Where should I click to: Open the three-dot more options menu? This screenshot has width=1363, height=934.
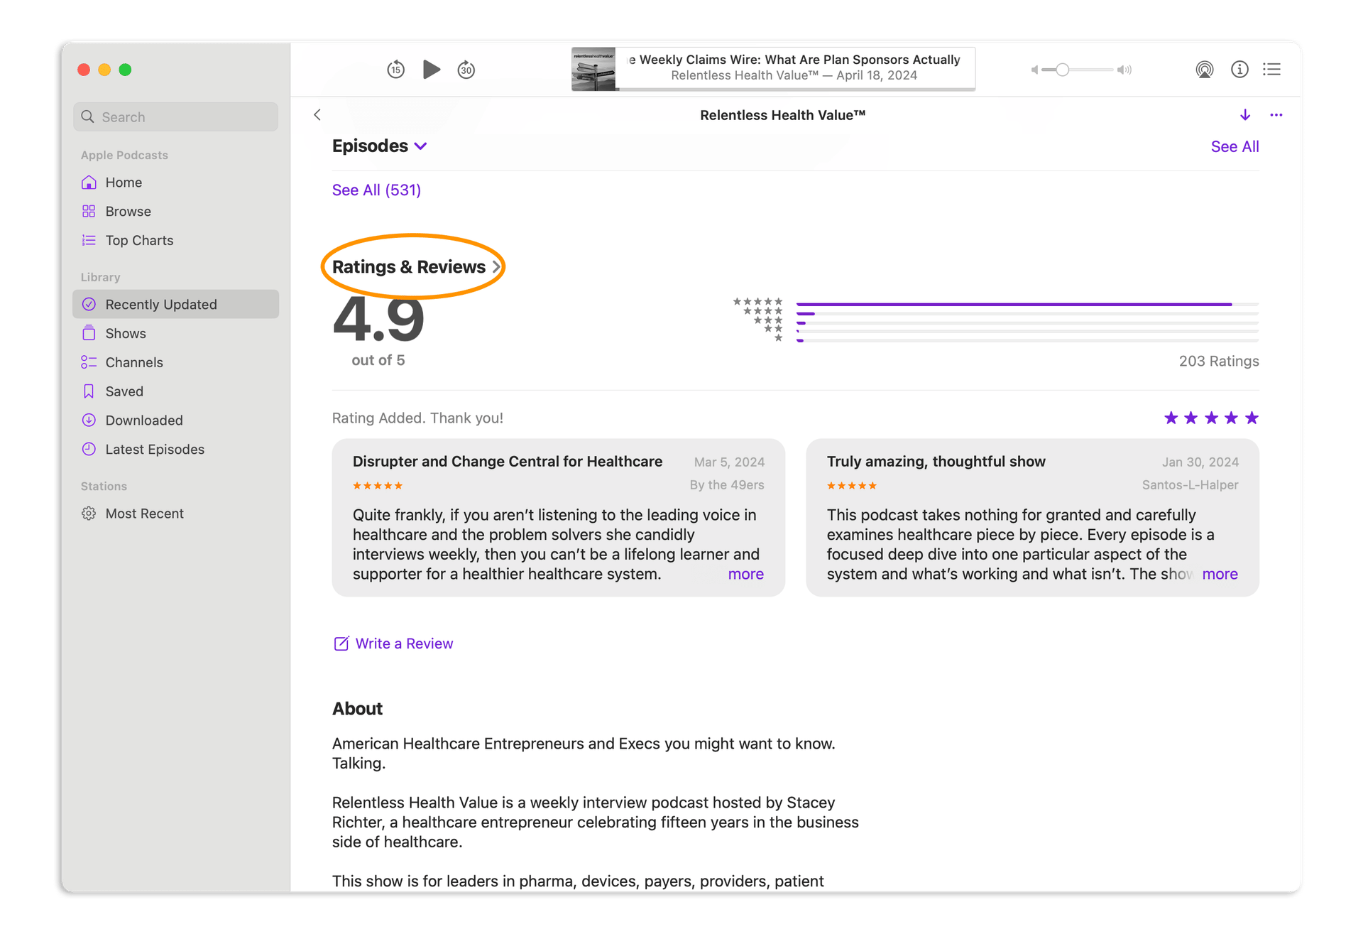click(x=1276, y=115)
